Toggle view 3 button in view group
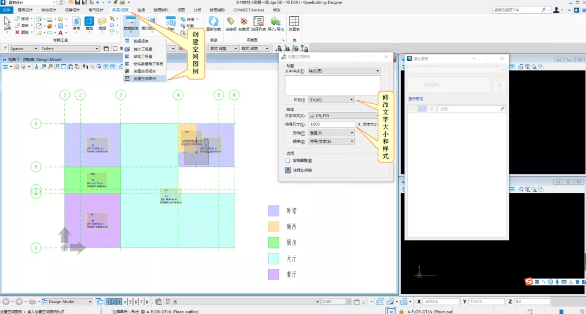The image size is (586, 314). [119, 301]
